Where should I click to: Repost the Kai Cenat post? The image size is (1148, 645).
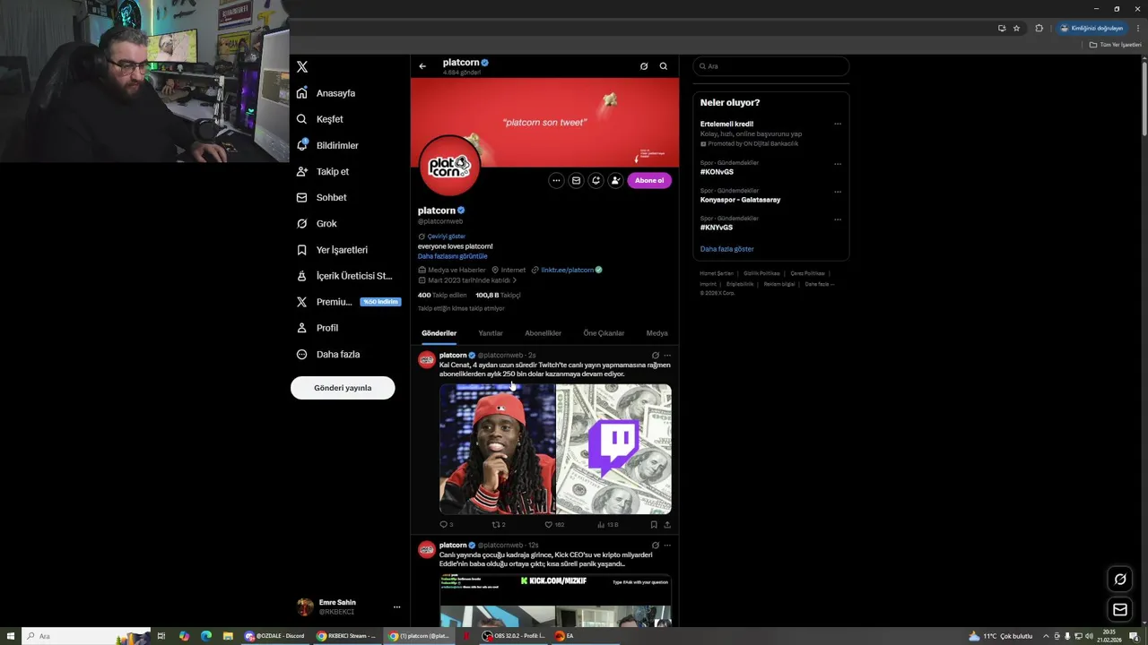click(x=499, y=525)
